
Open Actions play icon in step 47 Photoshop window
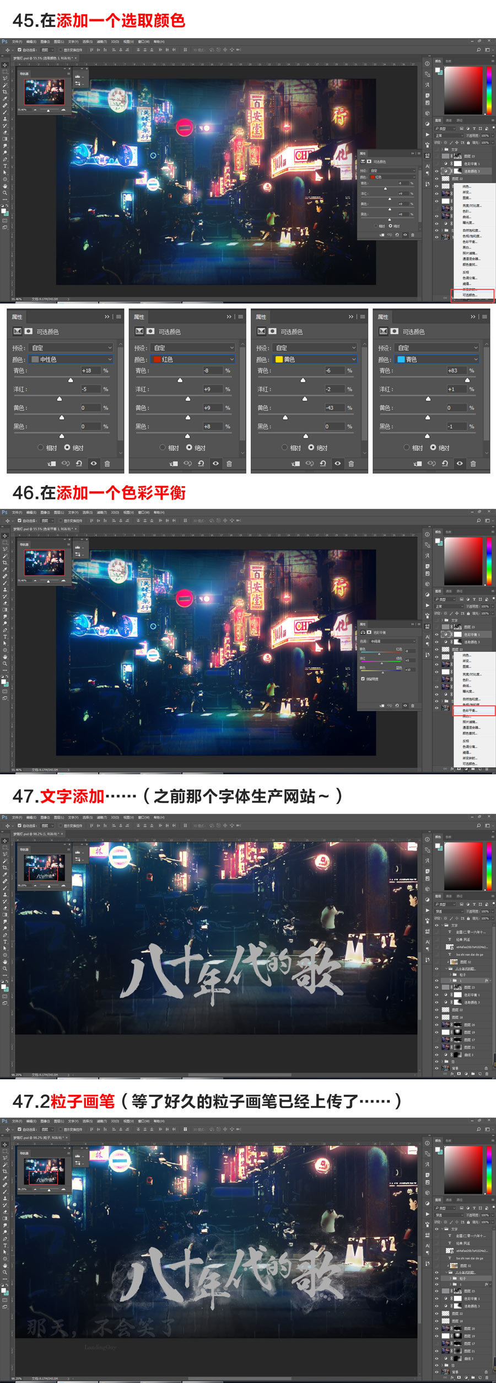click(x=428, y=911)
